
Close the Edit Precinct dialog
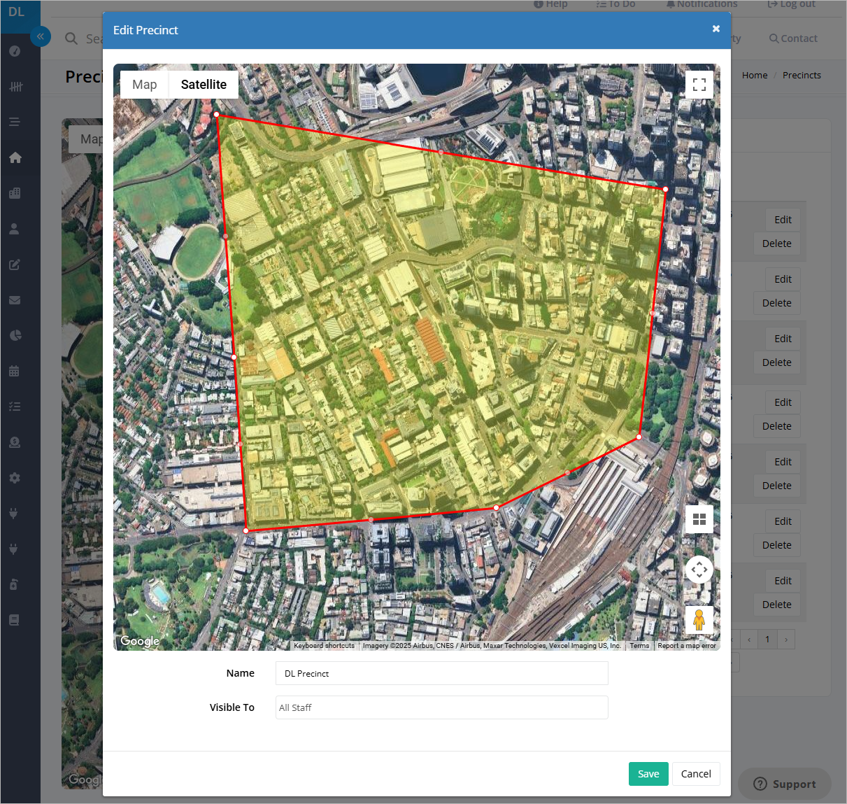click(x=716, y=29)
